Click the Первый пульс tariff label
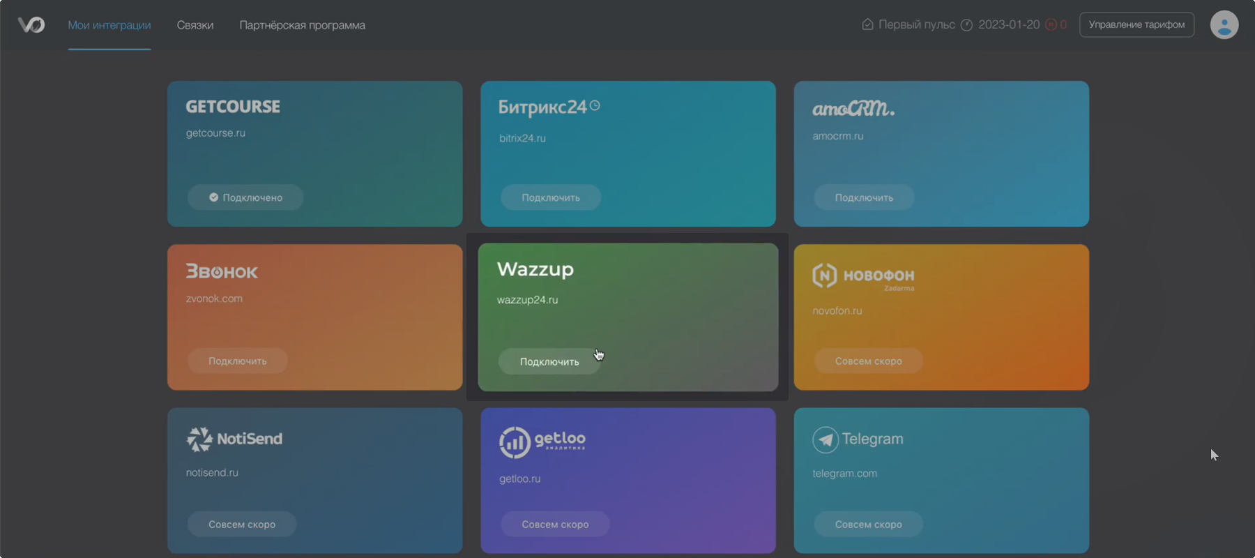1255x558 pixels. click(x=916, y=24)
